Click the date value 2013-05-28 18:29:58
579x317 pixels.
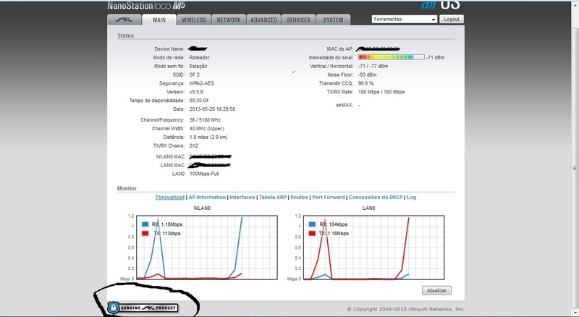pyautogui.click(x=212, y=109)
